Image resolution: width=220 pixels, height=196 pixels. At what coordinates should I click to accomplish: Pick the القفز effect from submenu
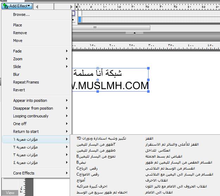[149, 139]
